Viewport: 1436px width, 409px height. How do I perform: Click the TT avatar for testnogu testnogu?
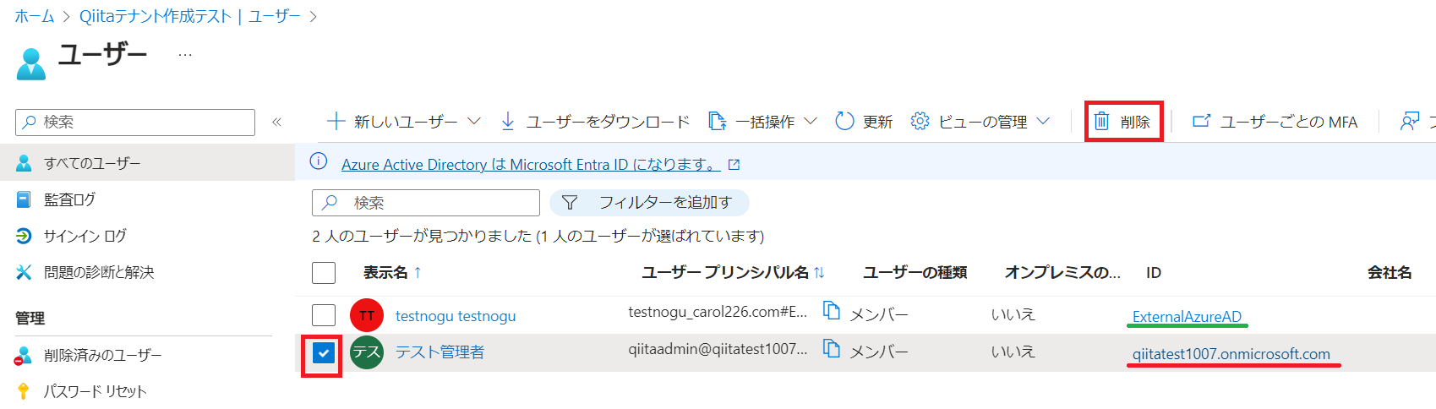(x=367, y=315)
